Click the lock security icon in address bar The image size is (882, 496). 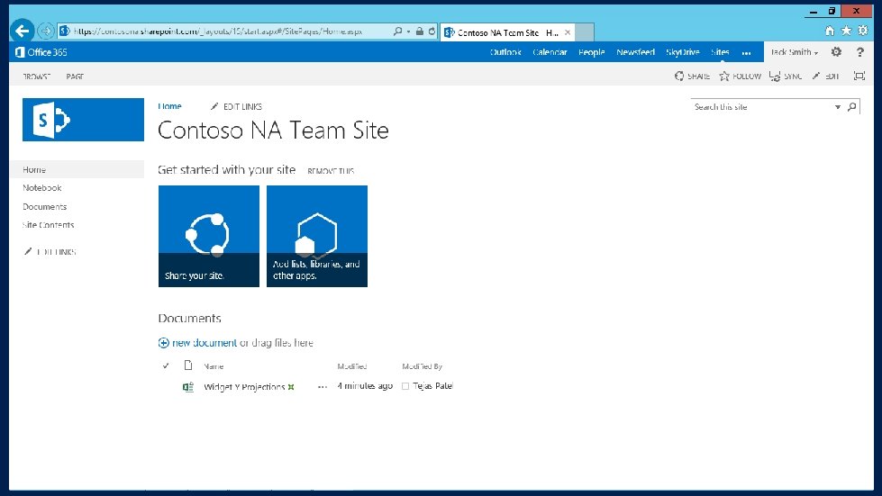[x=420, y=32]
